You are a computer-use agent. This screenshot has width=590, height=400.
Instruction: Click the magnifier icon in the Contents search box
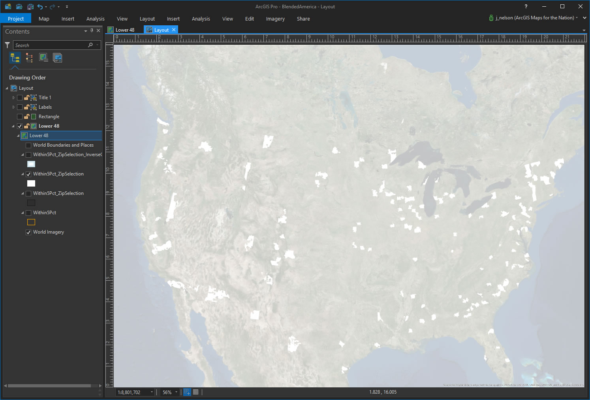[90, 45]
